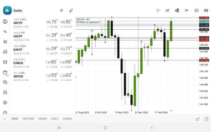Open the MetaTrader app logo icon
The height and width of the screenshot is (132, 211).
click(x=7, y=10)
